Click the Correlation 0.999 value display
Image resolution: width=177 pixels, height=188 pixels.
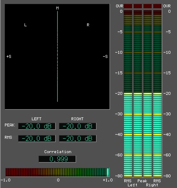pyautogui.click(x=57, y=159)
